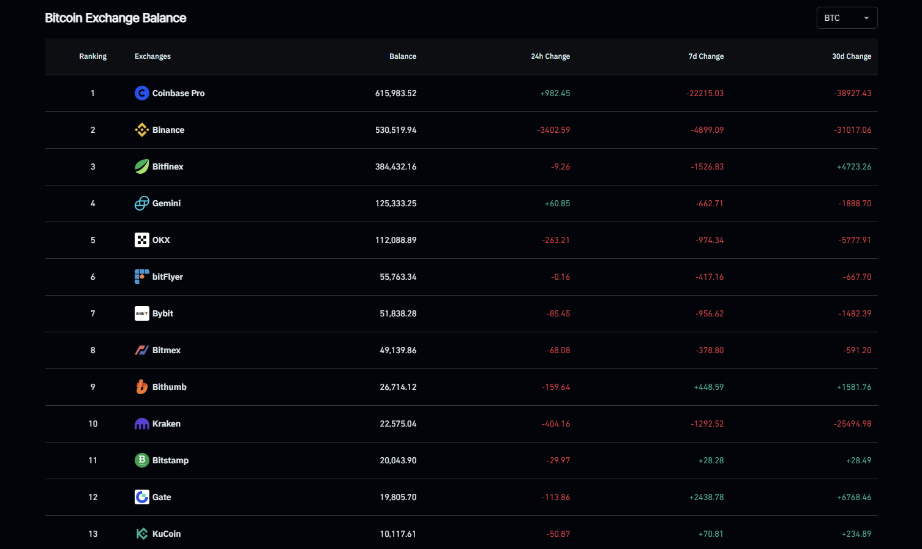Click the Coinbase Pro logo icon

pos(142,93)
